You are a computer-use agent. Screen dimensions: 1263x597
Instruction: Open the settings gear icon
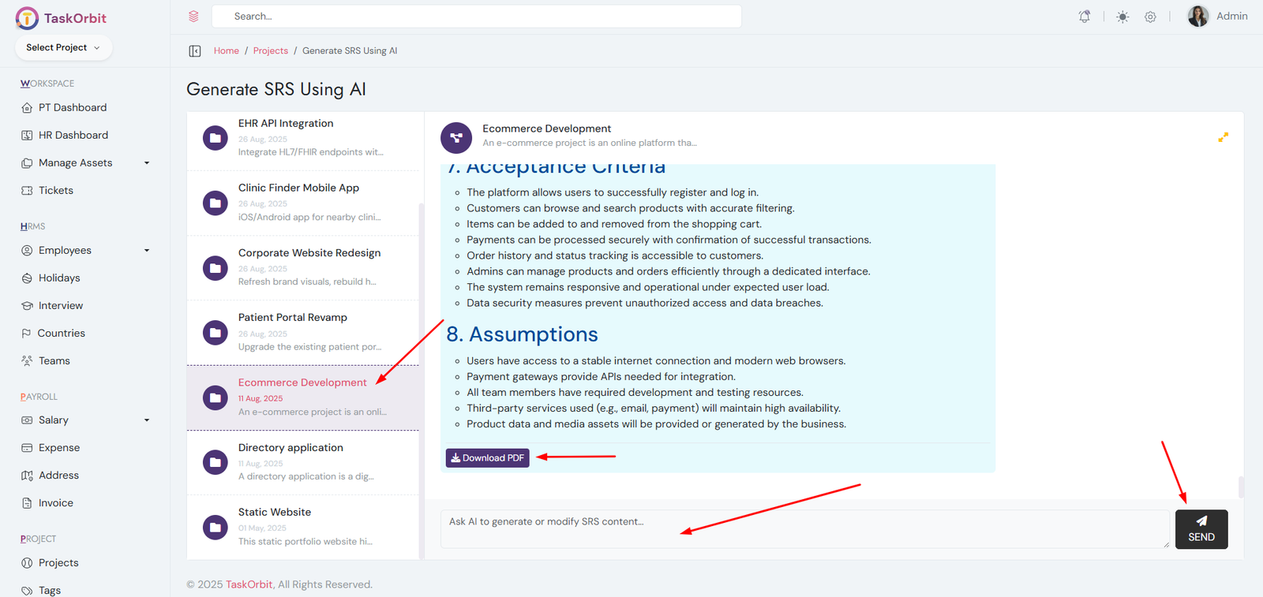[1150, 17]
